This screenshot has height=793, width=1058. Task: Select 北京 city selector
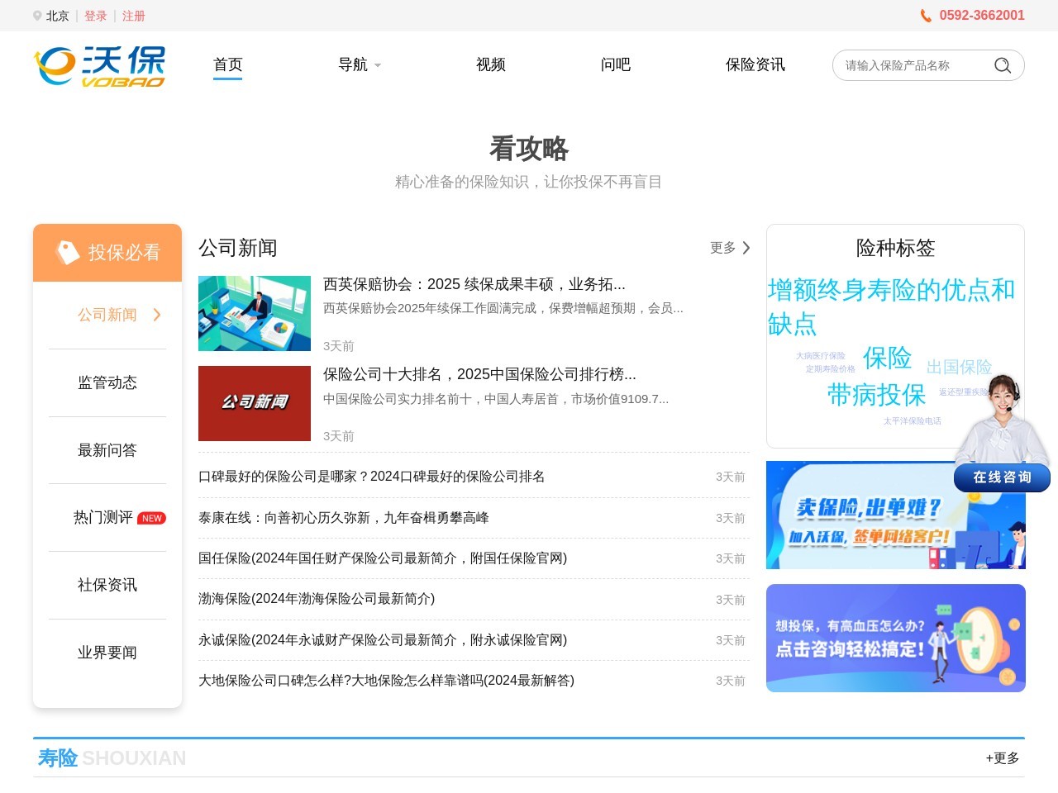58,16
